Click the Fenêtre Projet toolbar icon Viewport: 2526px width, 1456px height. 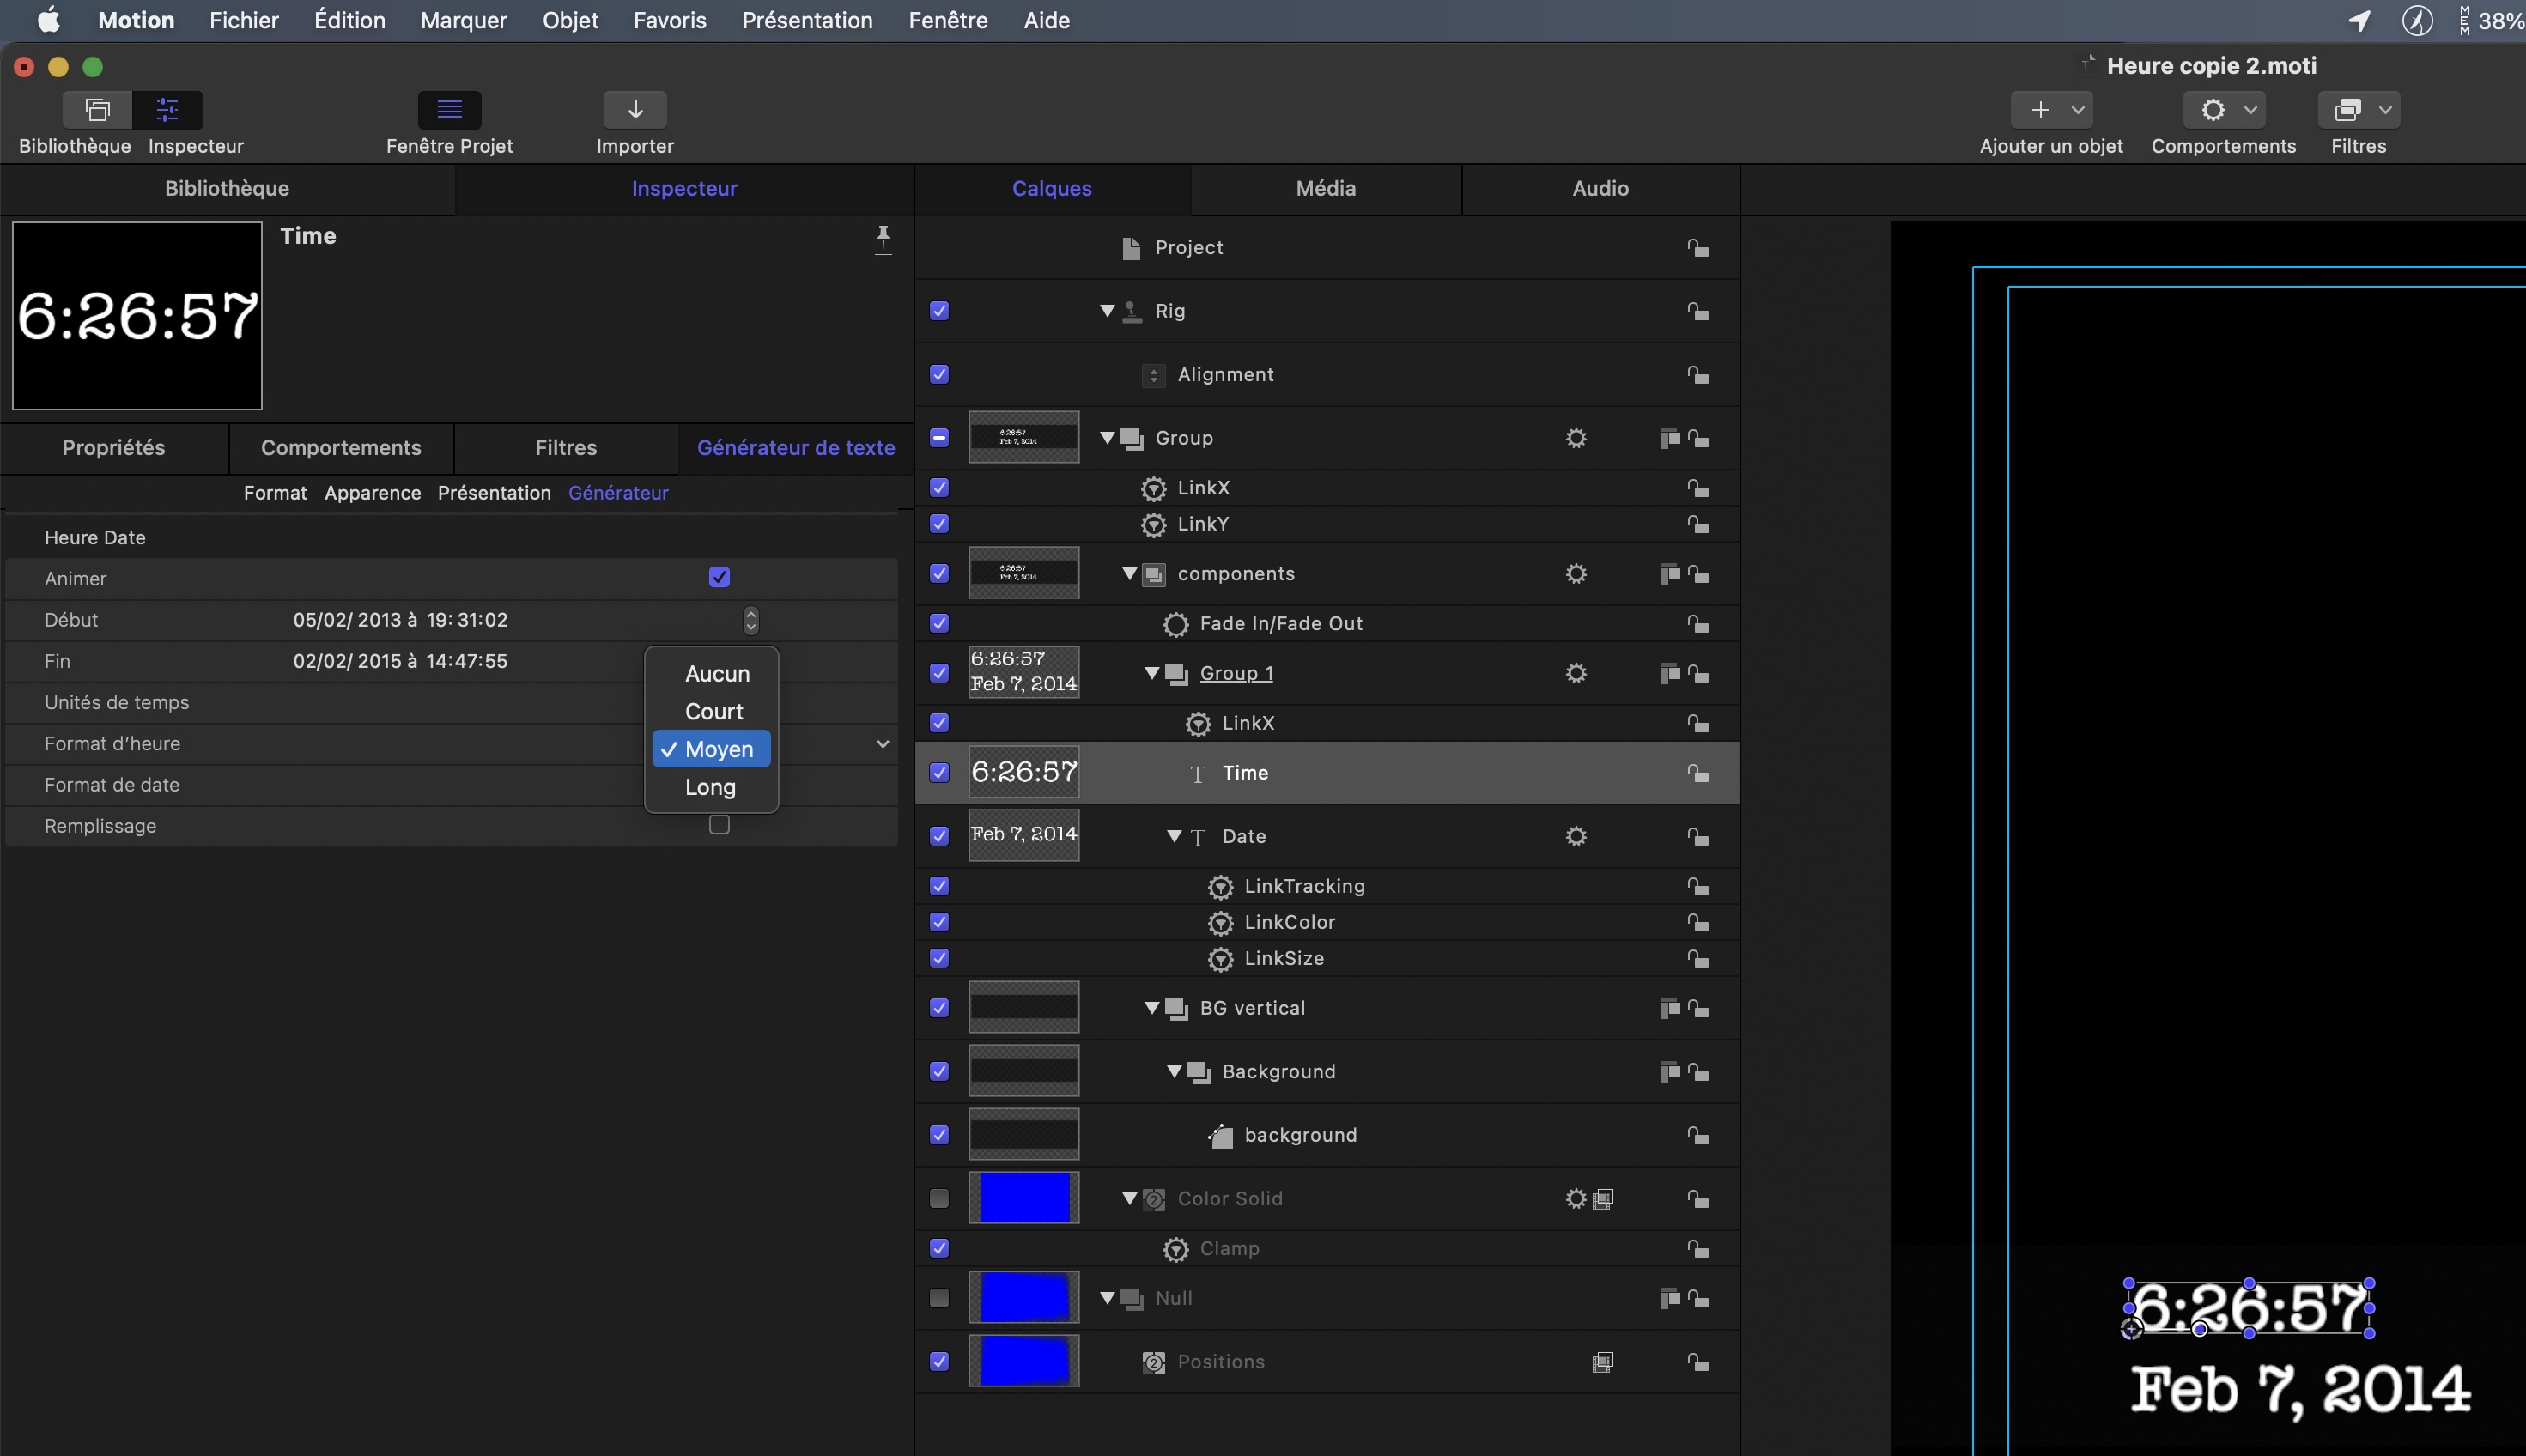click(449, 109)
